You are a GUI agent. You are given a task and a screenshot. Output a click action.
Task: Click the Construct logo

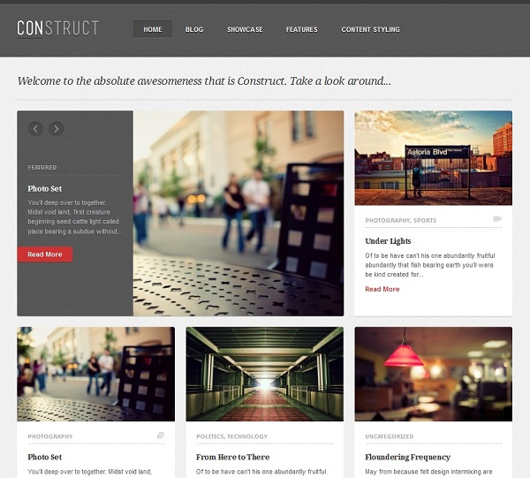[x=57, y=28]
